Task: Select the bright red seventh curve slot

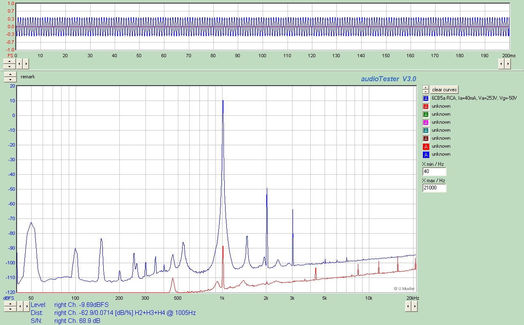Action: [x=426, y=146]
